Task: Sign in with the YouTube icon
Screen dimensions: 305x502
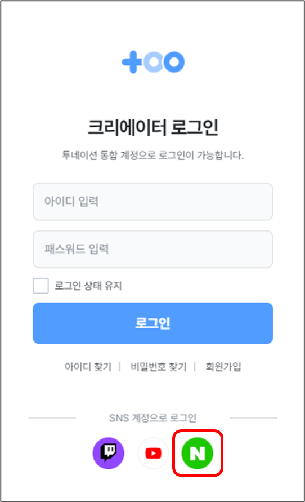Action: 153,453
